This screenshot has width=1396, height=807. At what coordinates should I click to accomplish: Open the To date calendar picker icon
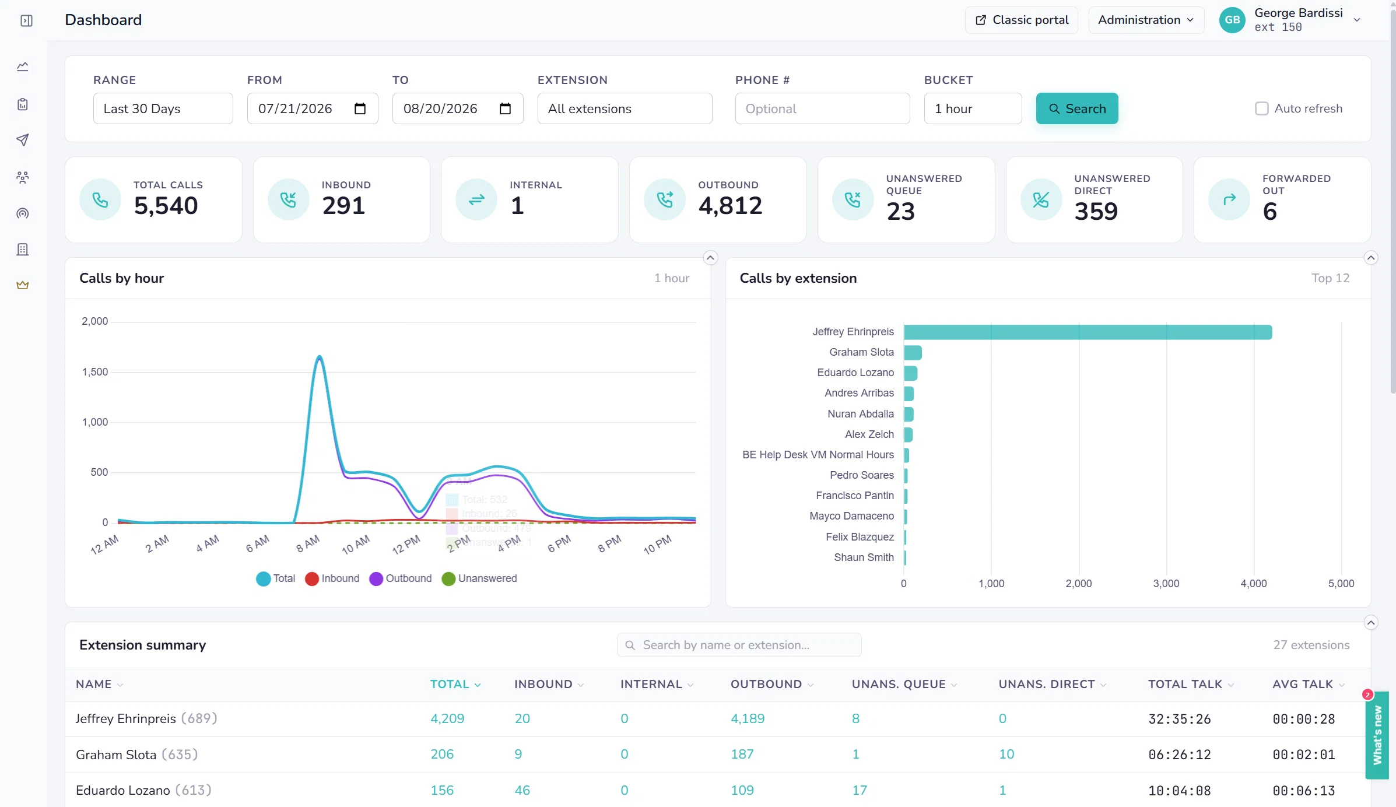click(505, 108)
